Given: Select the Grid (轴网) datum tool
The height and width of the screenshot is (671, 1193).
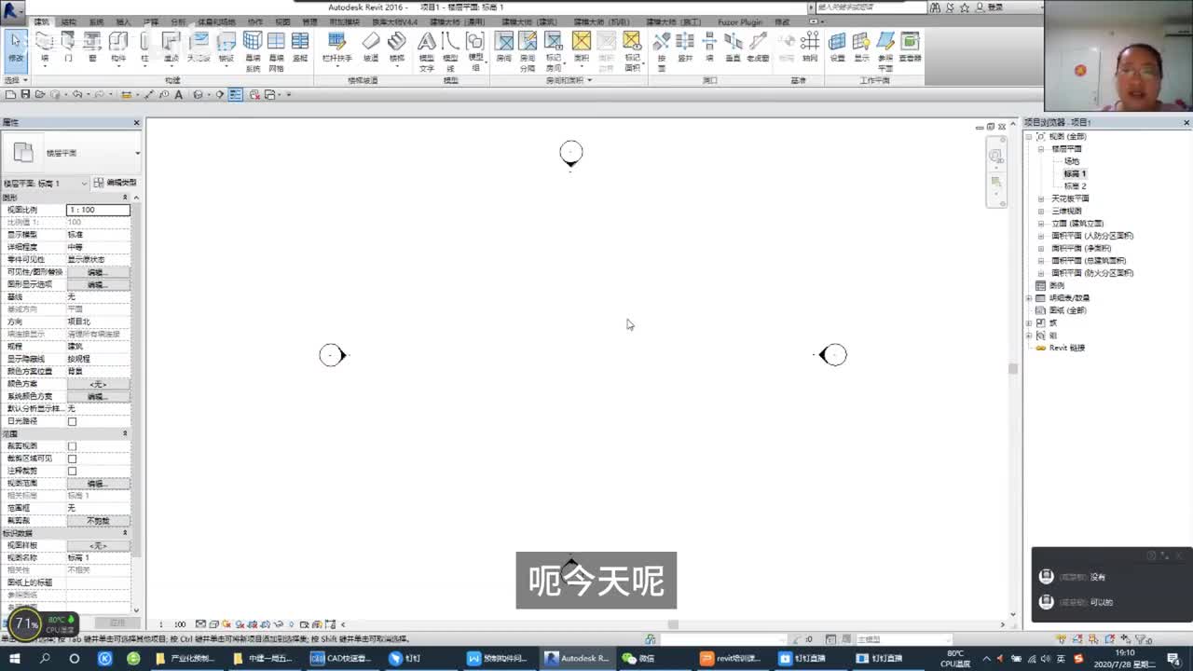Looking at the screenshot, I should click(810, 47).
